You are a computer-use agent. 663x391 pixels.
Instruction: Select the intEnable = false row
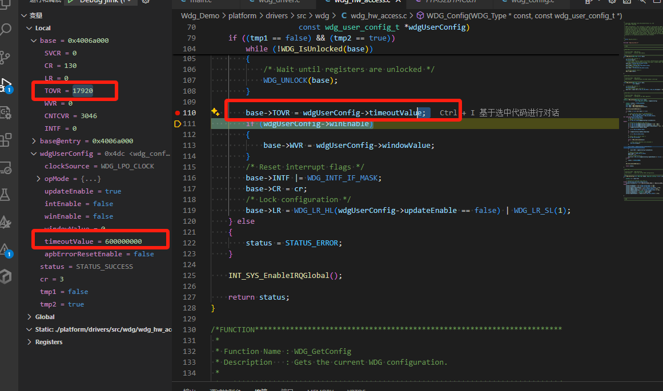click(x=95, y=204)
